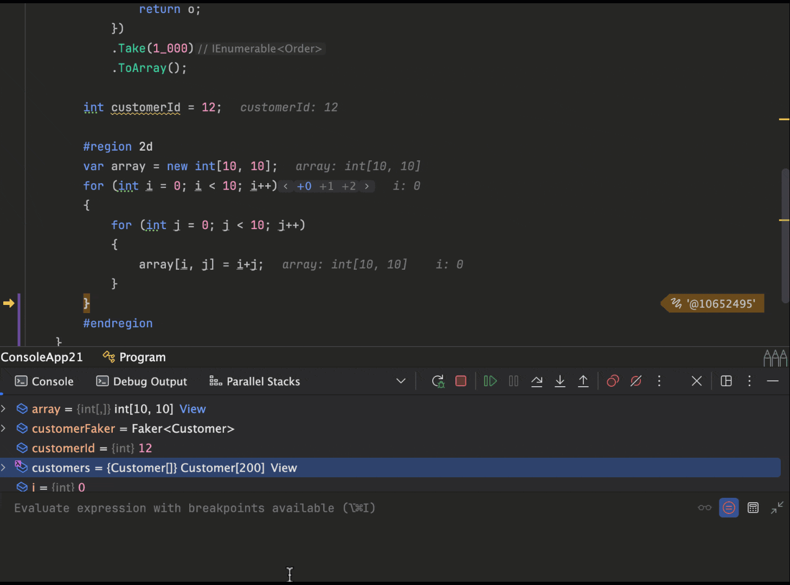Open the Parallel Stacks tab
Viewport: 790px width, 585px height.
click(x=255, y=381)
